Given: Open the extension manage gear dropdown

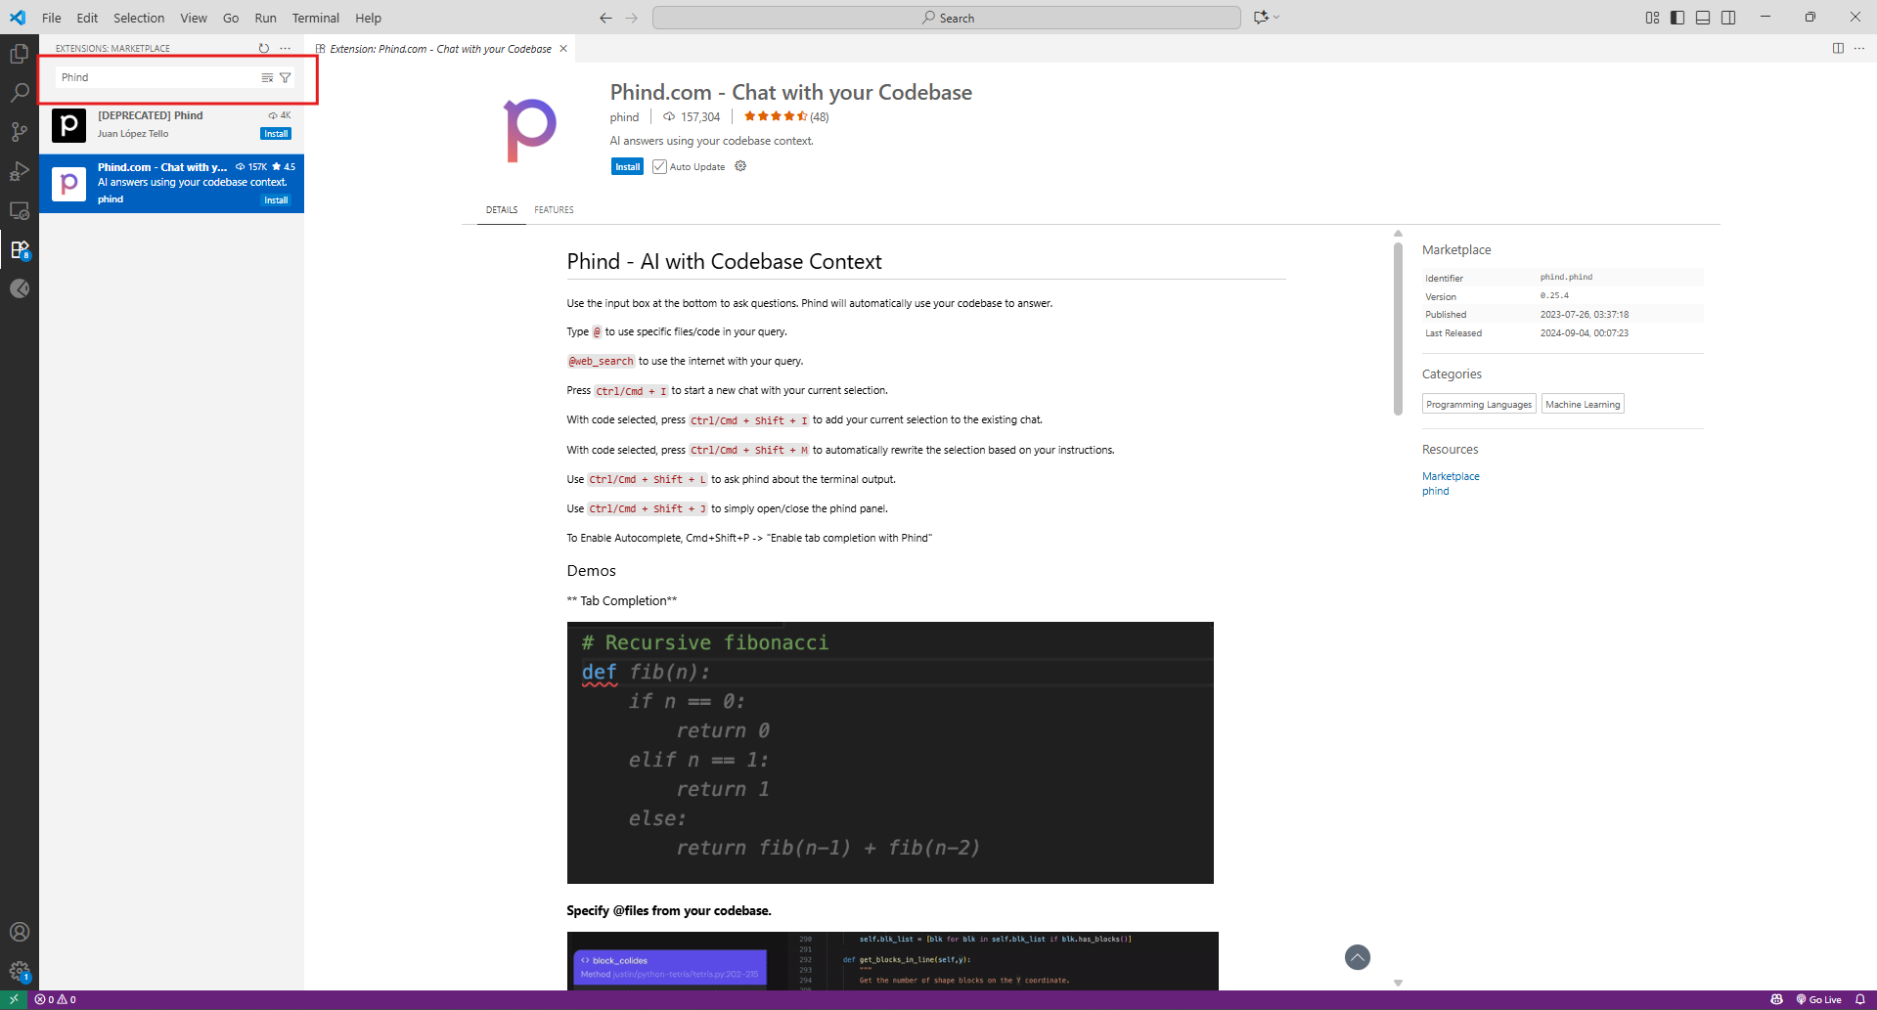Looking at the screenshot, I should (x=740, y=166).
